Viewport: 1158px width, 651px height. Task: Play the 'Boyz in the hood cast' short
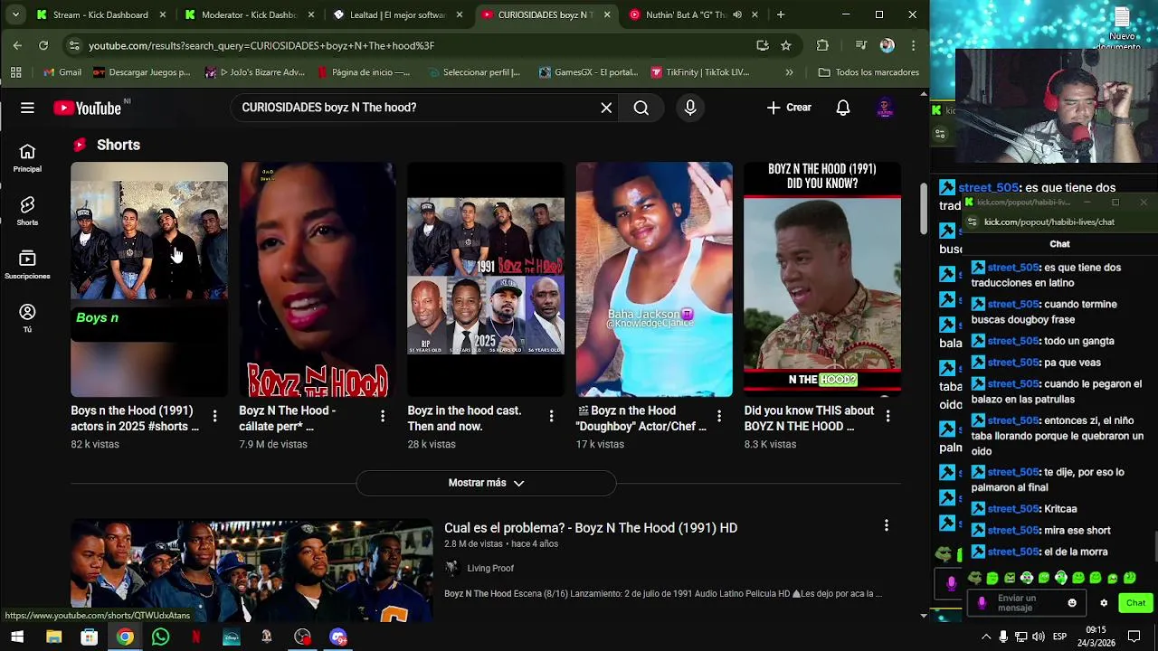(x=486, y=279)
